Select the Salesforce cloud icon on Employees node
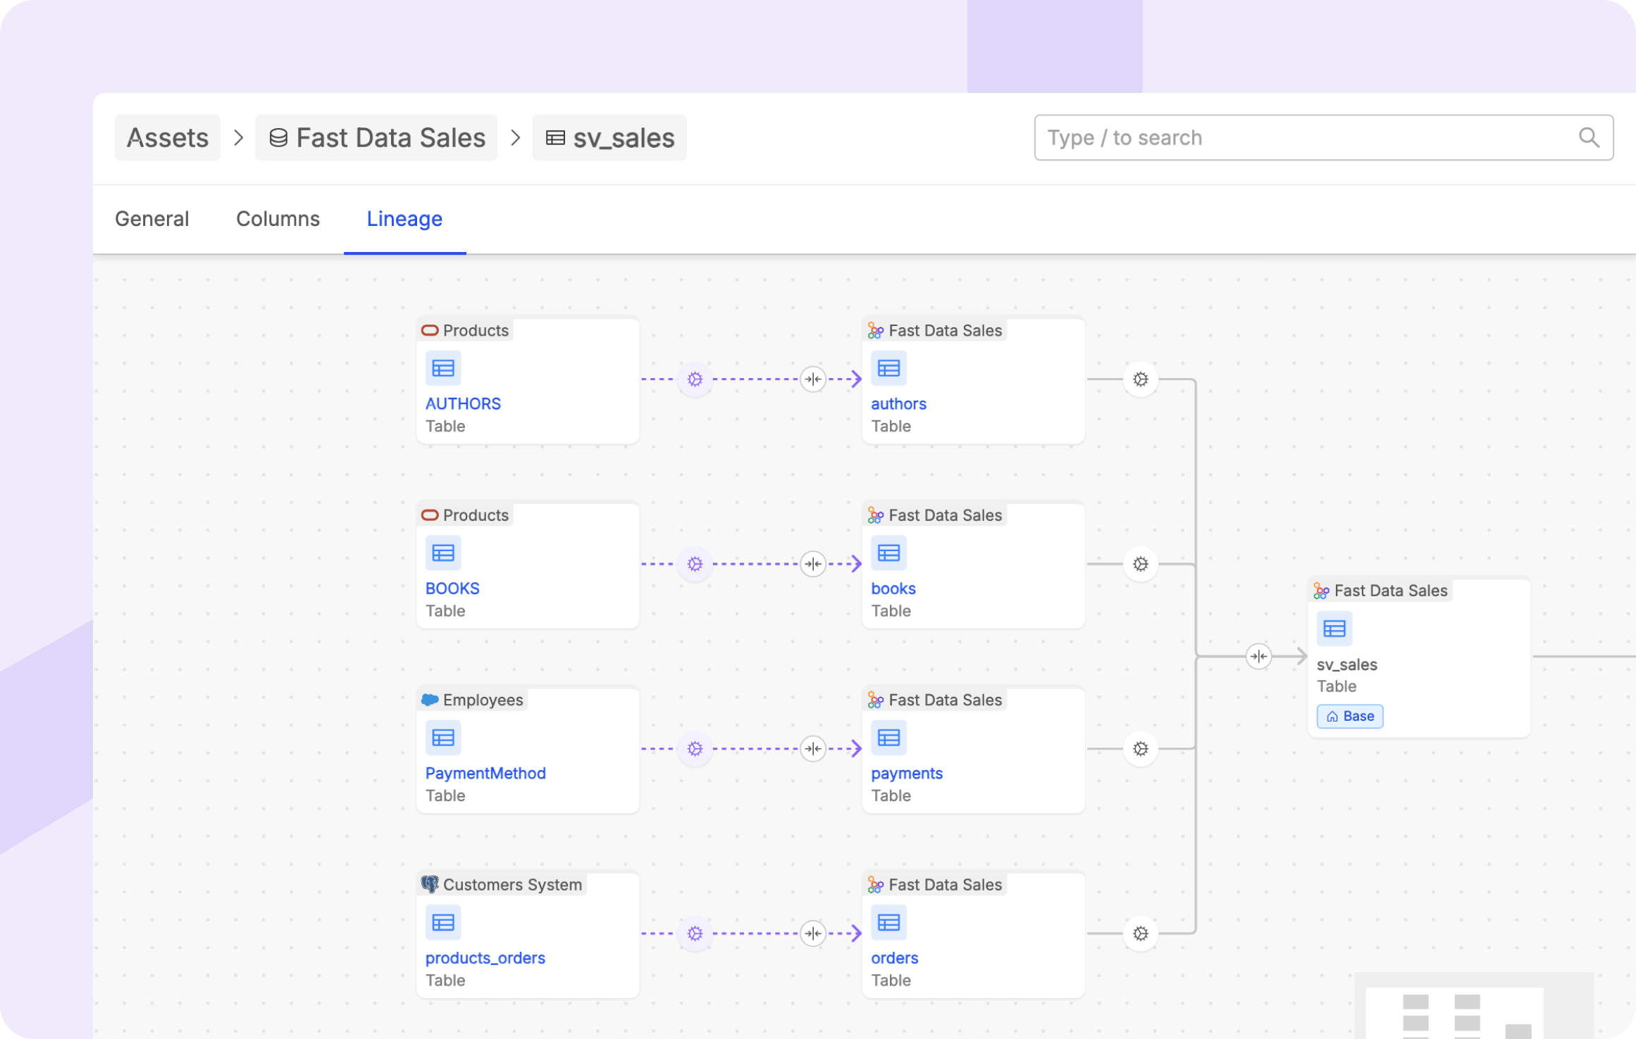The image size is (1636, 1039). 430,699
